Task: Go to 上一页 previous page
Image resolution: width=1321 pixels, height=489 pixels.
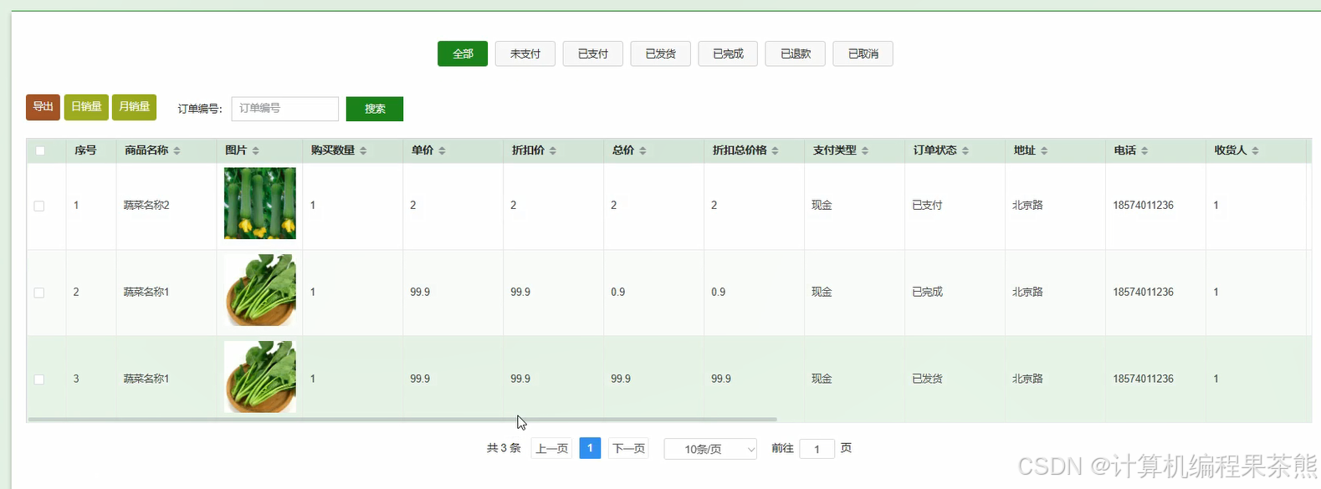Action: [551, 449]
